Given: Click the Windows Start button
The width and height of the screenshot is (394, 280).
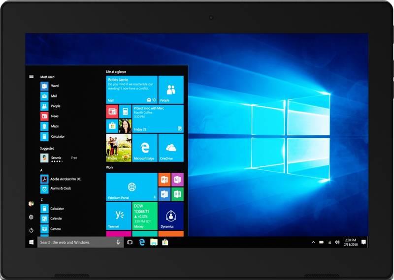Looking at the screenshot, I should (x=32, y=242).
